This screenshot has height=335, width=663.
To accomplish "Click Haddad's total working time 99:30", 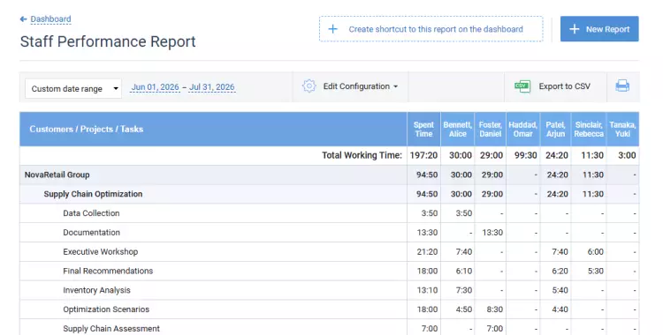I will (x=526, y=155).
